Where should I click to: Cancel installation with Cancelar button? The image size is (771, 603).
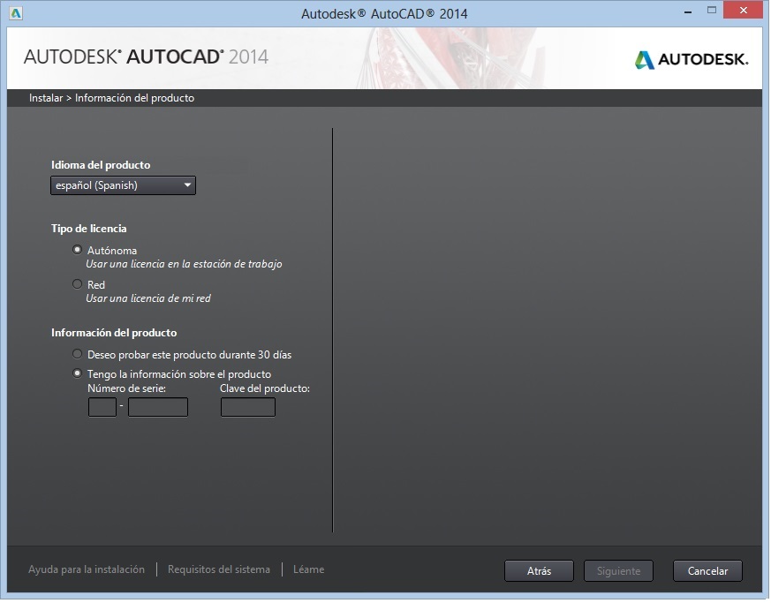click(707, 571)
